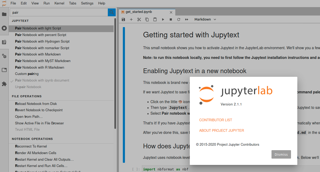320x172 pixels.
Task: Open the extension manager puzzle icon
Action: 4,84
